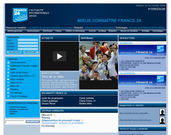Screen dimensions: 171x135
Task: Open the FRANCE24.com link
Action: pyautogui.click(x=158, y=9)
